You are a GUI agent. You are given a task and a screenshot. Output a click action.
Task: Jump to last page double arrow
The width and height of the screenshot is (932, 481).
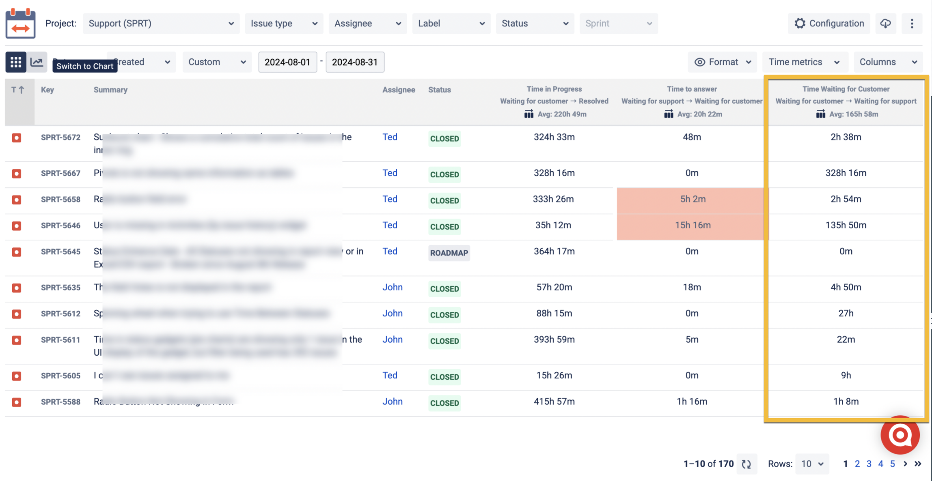tap(918, 464)
